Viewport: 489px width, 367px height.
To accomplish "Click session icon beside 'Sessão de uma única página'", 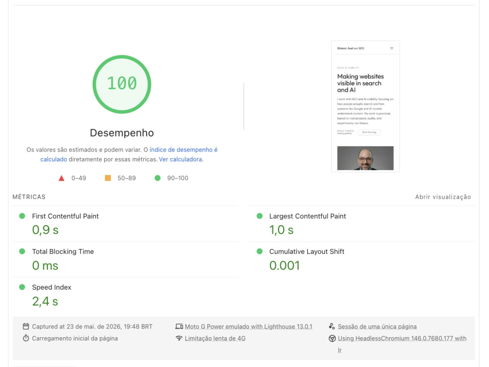I will tap(332, 326).
